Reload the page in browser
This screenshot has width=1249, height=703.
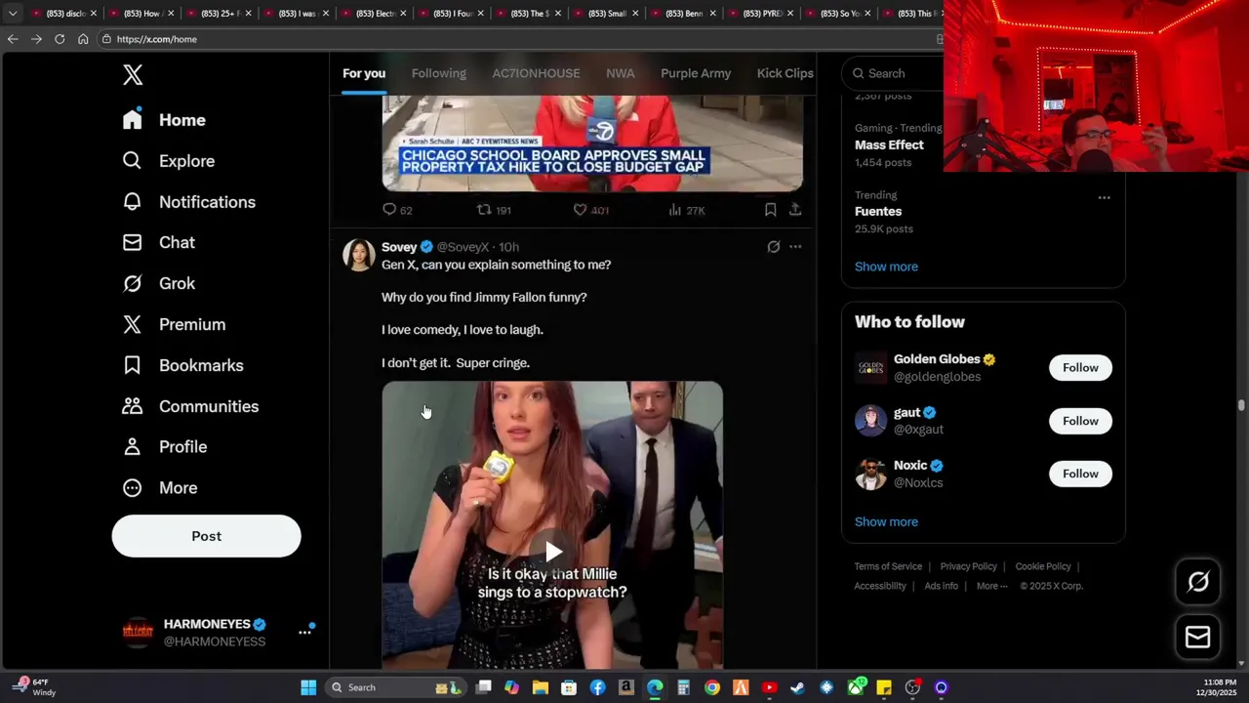(x=60, y=39)
